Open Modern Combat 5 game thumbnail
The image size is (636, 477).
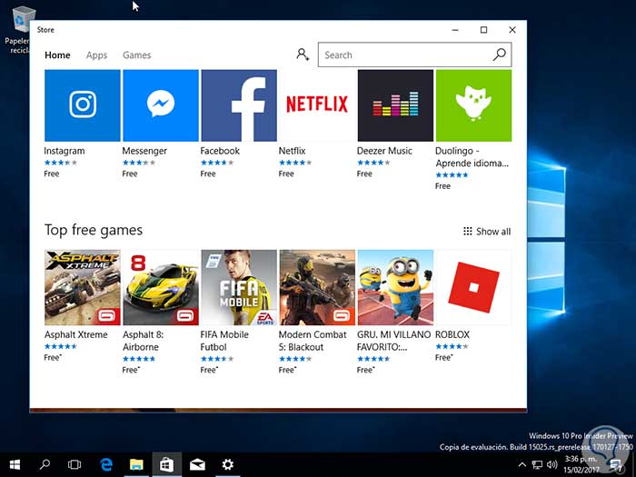click(317, 288)
